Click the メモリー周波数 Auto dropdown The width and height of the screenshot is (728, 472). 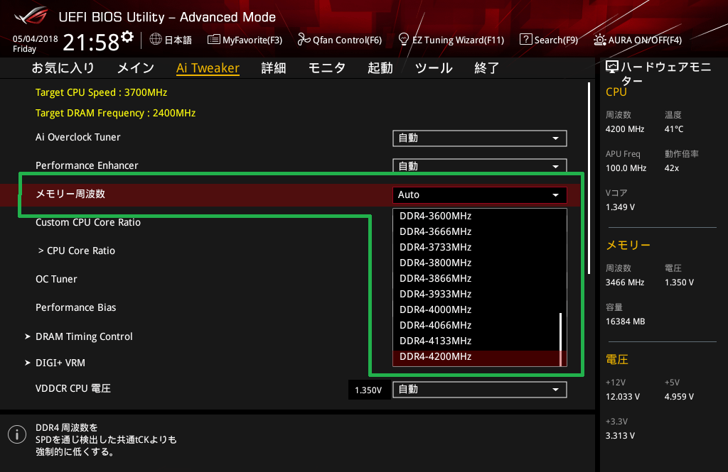point(480,194)
